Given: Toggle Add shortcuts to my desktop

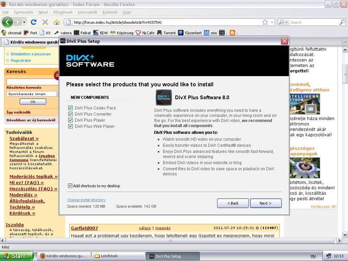Looking at the screenshot, I should pyautogui.click(x=70, y=186).
